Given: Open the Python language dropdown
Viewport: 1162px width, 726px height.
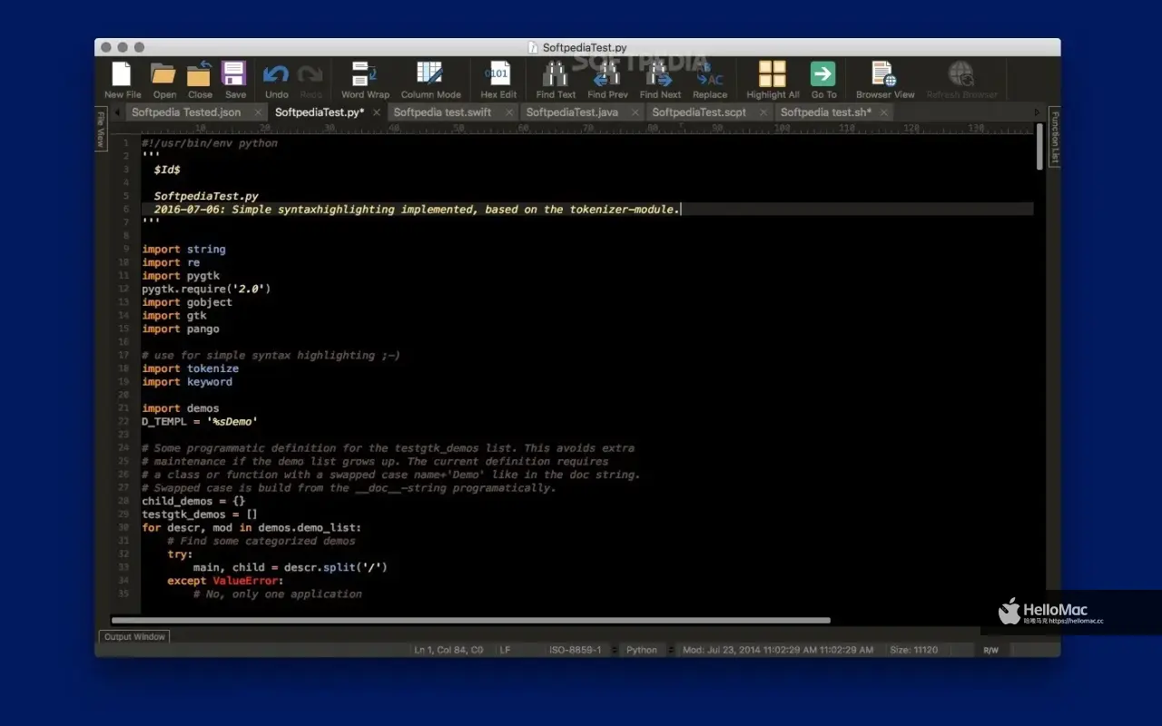Looking at the screenshot, I should pyautogui.click(x=648, y=650).
